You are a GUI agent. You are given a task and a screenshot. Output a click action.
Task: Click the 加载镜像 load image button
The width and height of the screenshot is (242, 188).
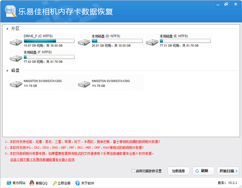[x=178, y=171]
